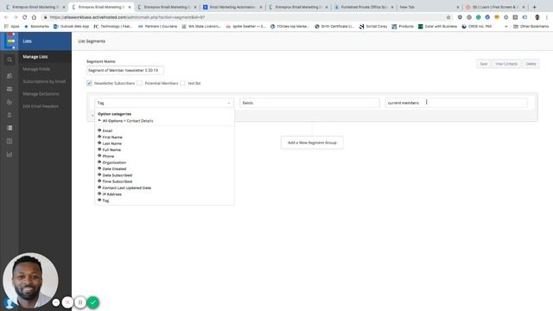Switch to the New Tab browser tab
This screenshot has height=311, width=553.
(x=429, y=7)
